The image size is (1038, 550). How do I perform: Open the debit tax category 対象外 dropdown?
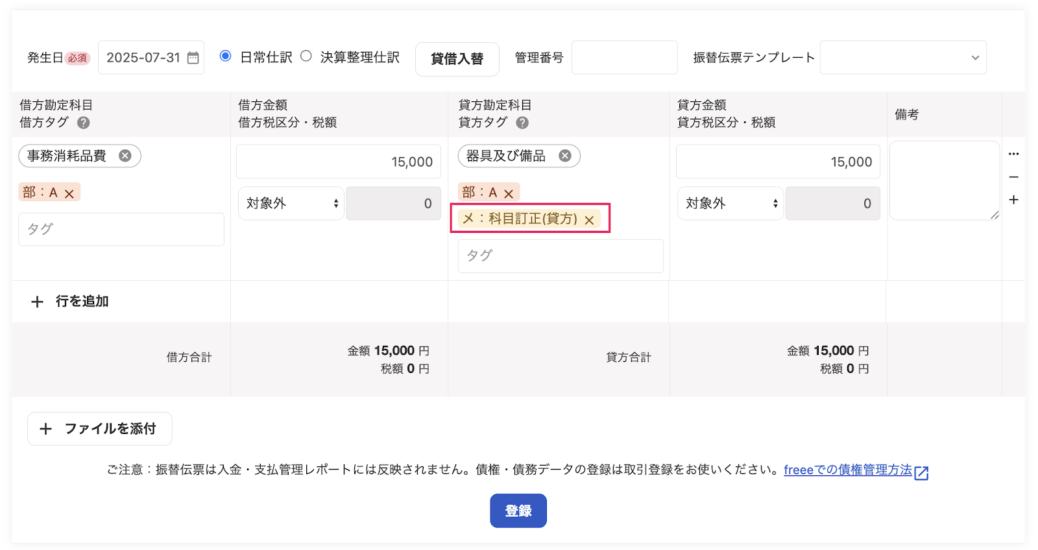click(291, 204)
